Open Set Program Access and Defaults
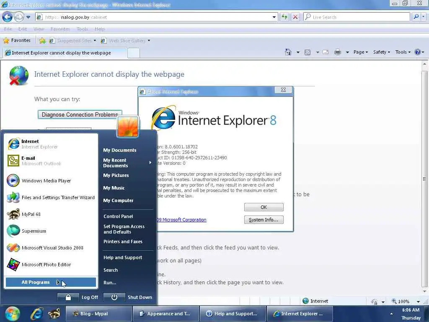 124,229
